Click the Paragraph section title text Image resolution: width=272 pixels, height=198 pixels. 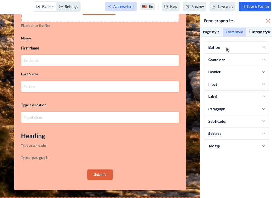pyautogui.click(x=217, y=109)
